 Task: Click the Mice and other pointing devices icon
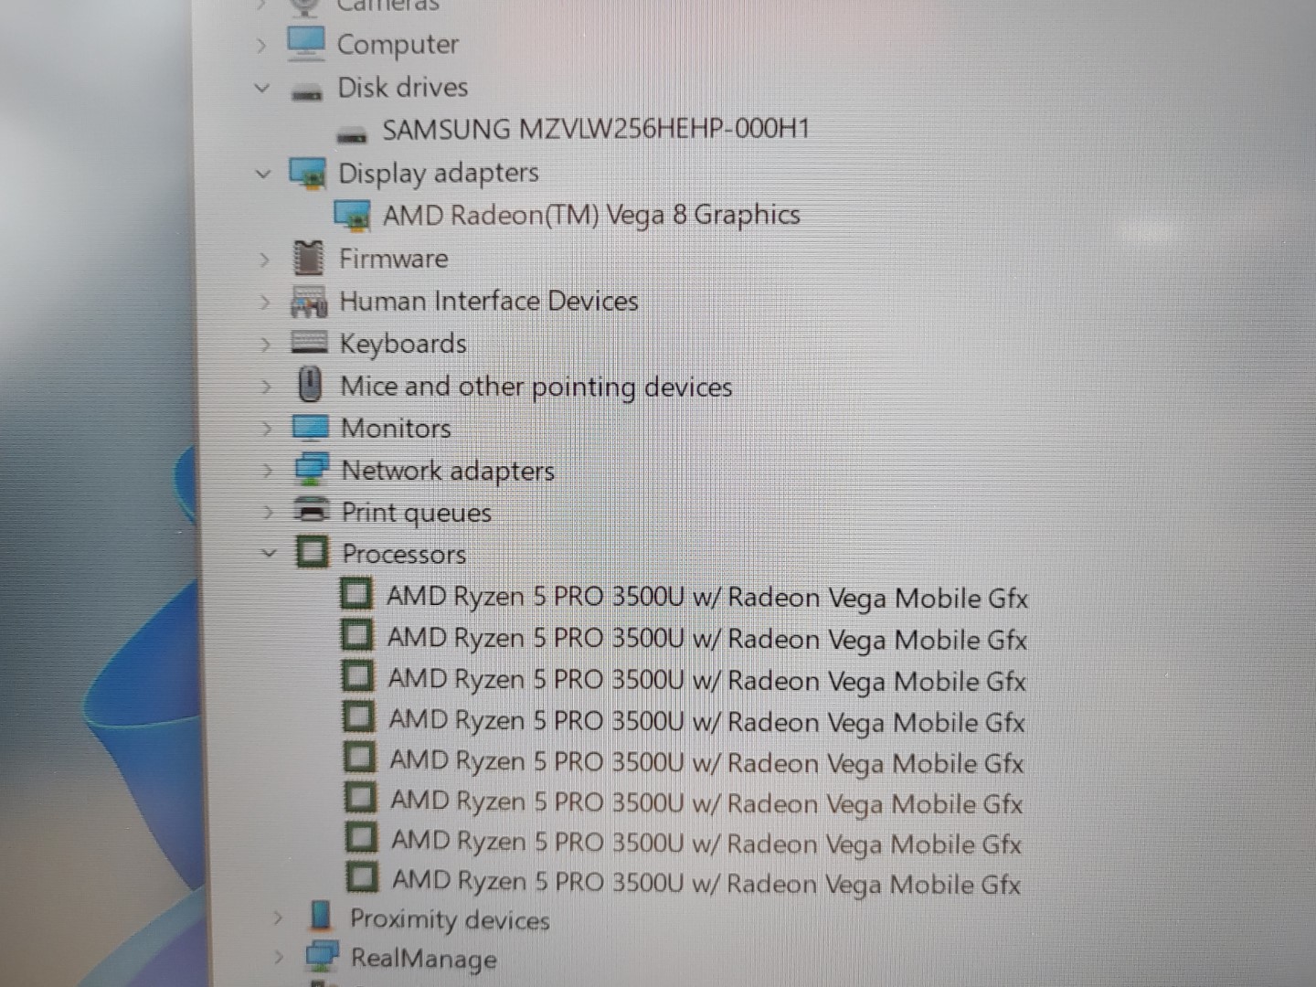tap(311, 384)
